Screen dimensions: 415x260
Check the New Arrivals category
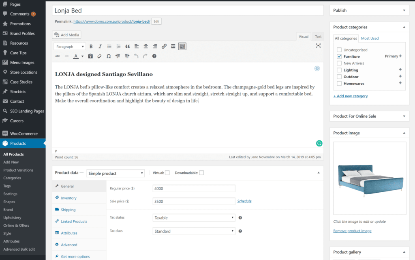point(339,63)
